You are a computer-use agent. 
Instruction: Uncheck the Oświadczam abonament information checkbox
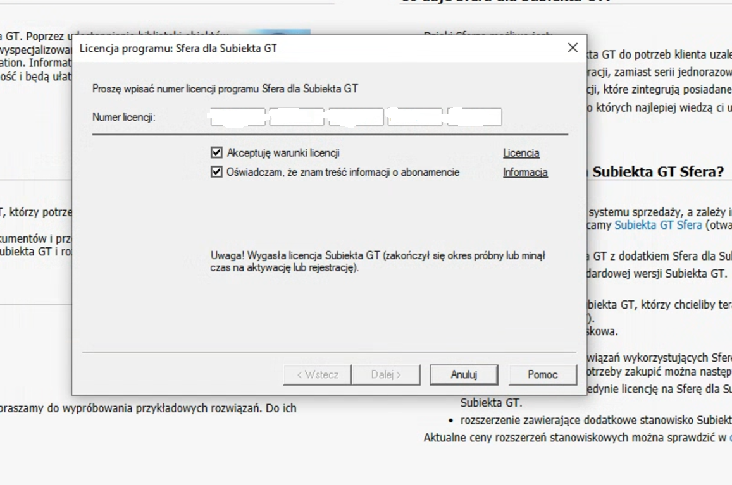216,172
